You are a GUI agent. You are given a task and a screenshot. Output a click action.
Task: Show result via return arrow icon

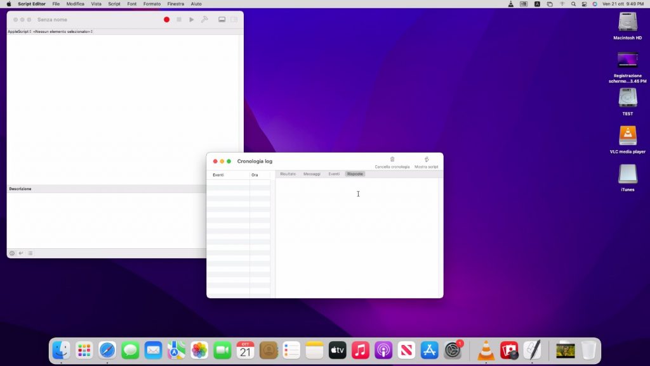pos(21,253)
